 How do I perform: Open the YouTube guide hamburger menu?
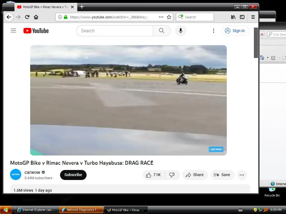pyautogui.click(x=13, y=31)
